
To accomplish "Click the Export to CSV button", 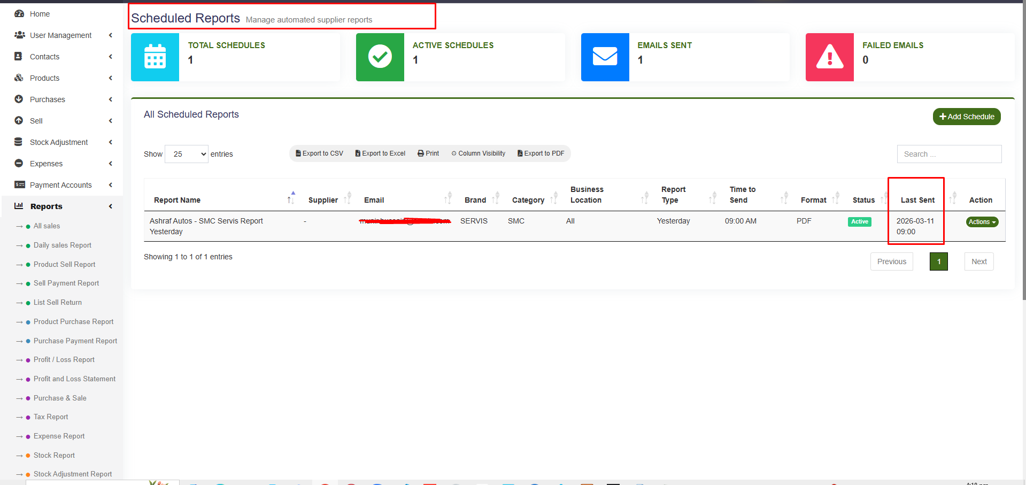I will [319, 153].
